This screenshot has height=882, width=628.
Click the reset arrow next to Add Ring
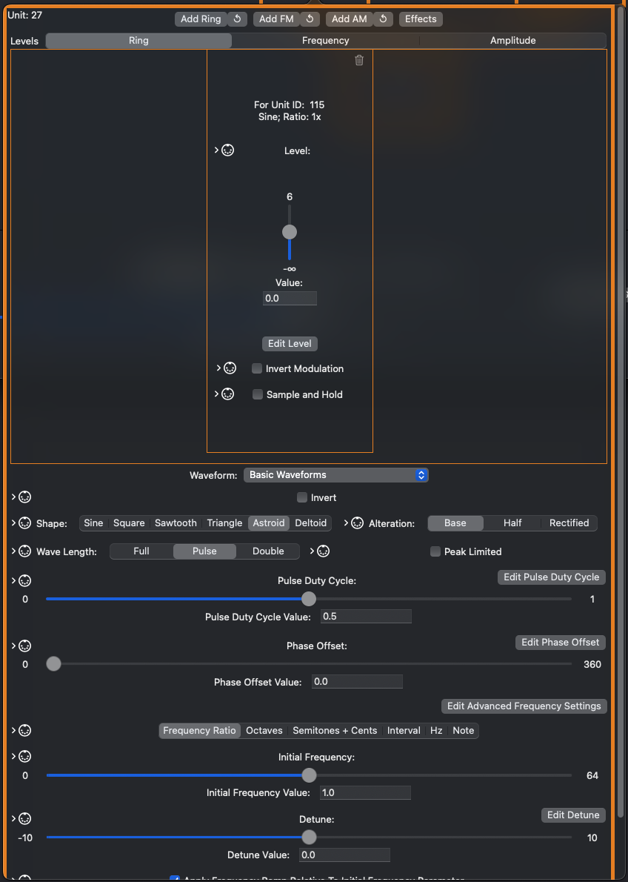236,19
